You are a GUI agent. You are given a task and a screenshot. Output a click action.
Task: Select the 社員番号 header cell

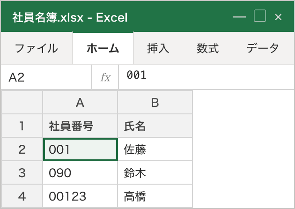80,126
